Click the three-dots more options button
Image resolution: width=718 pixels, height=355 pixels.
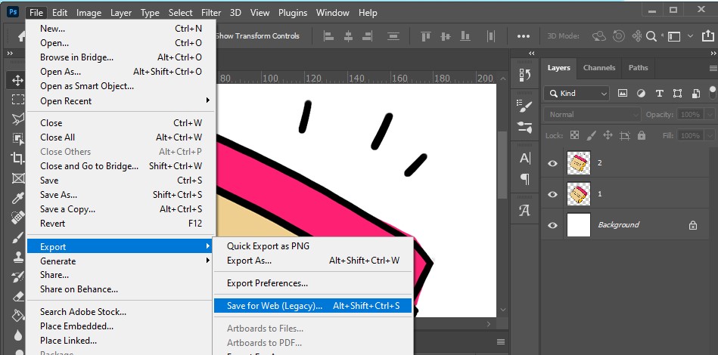click(x=524, y=35)
